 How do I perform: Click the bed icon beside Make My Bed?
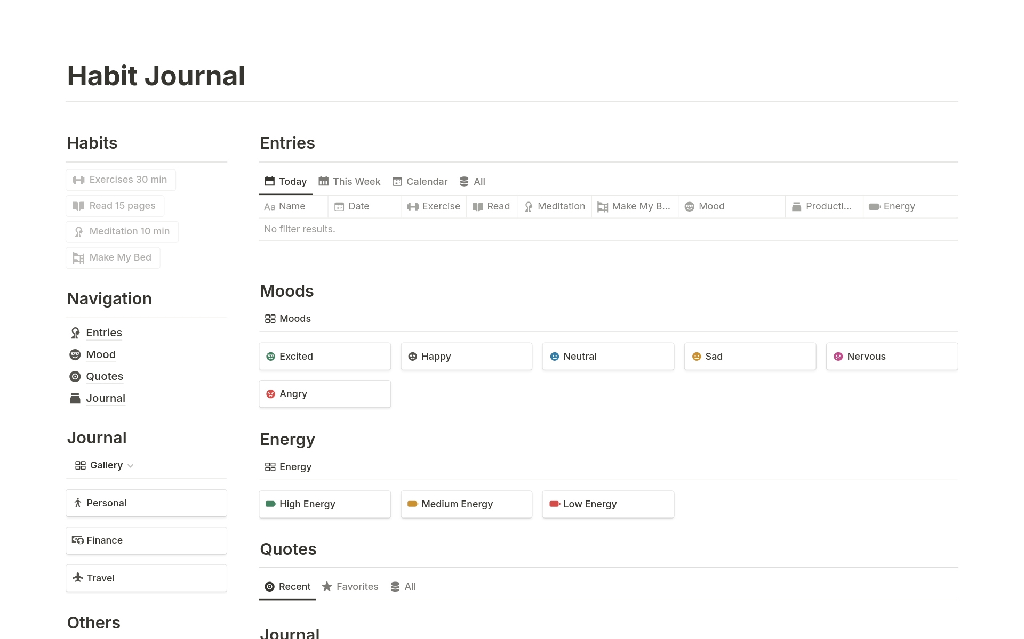pyautogui.click(x=78, y=258)
